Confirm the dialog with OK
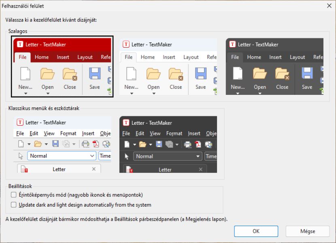The width and height of the screenshot is (336, 243). point(256,231)
